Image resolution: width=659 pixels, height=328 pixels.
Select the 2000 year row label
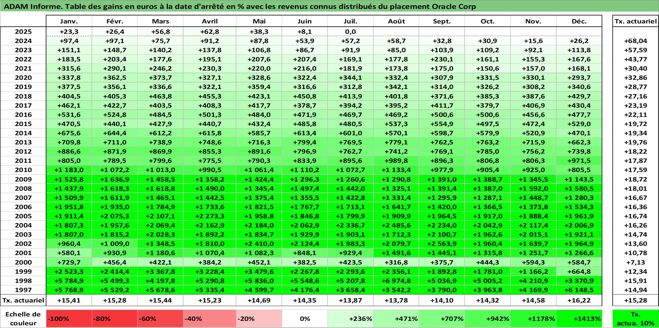pyautogui.click(x=23, y=262)
